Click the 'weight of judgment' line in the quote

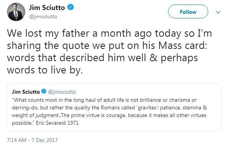(x=109, y=115)
